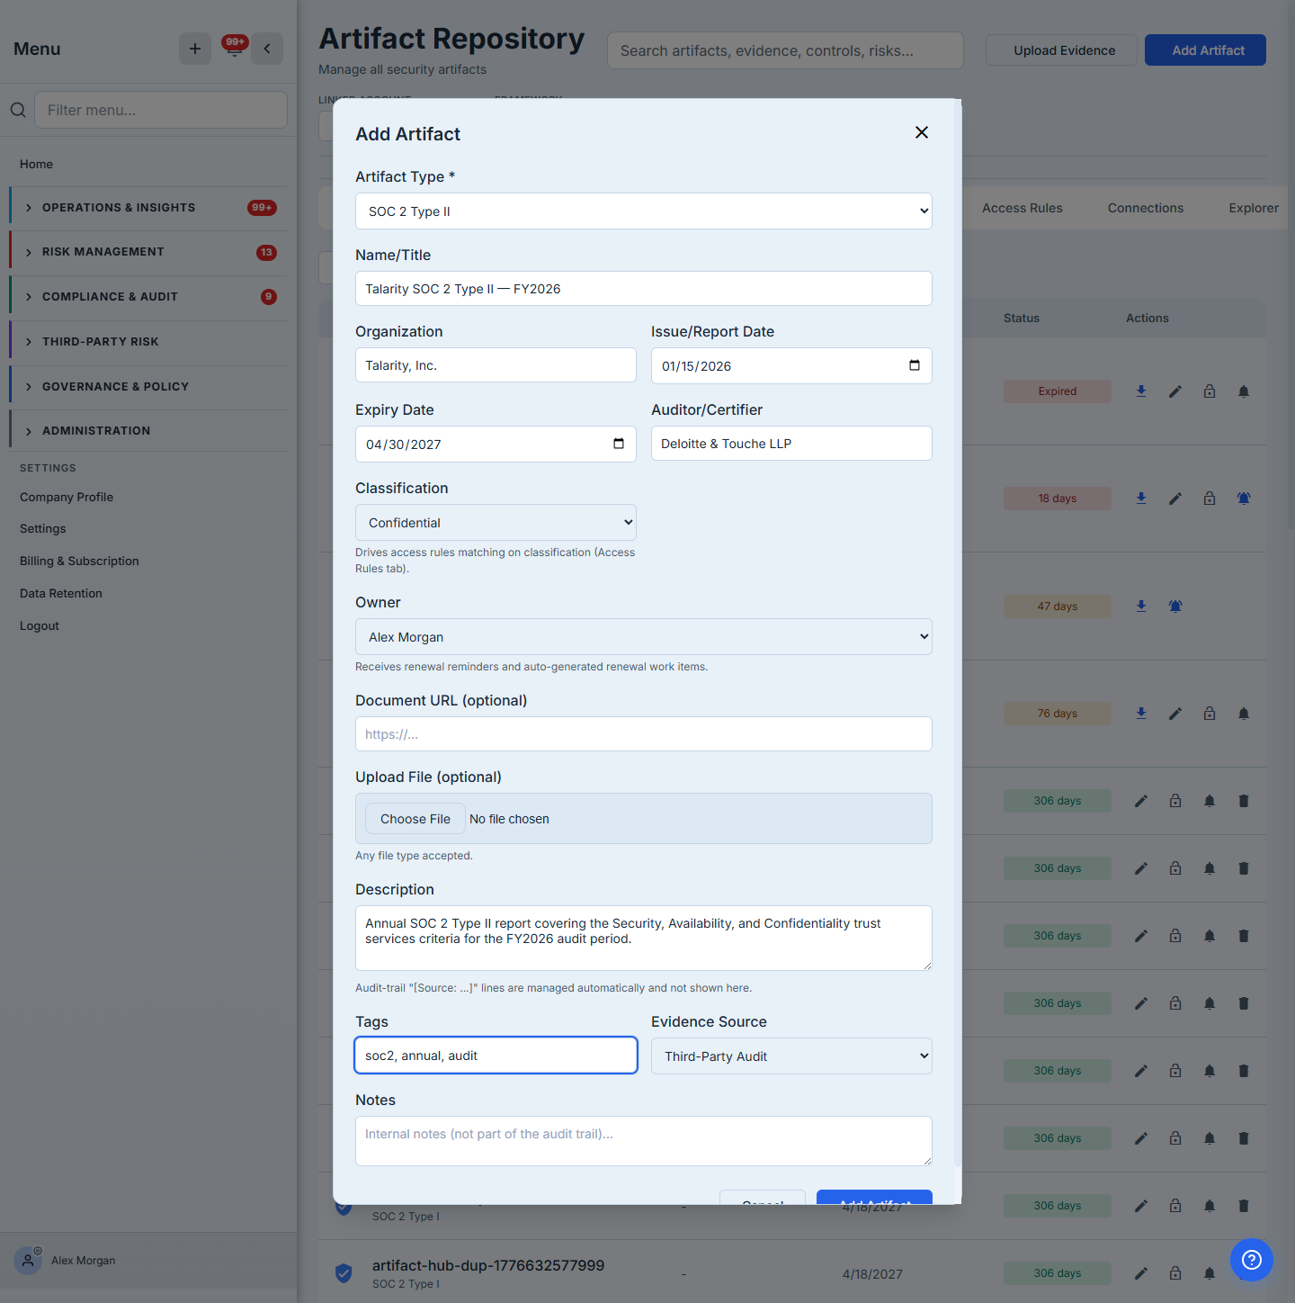Screen dimensions: 1295x1303
Task: Click reminder bell in the Expired row
Action: pyautogui.click(x=1244, y=391)
